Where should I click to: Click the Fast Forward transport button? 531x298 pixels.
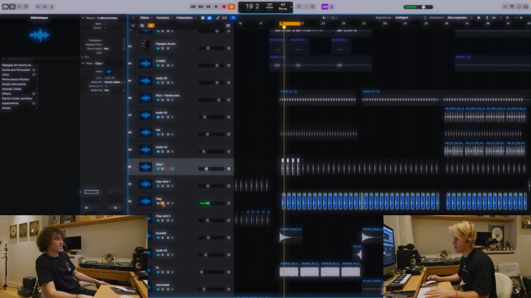pyautogui.click(x=201, y=7)
